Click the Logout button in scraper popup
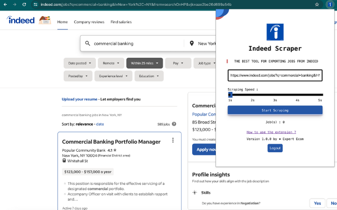 275,148
